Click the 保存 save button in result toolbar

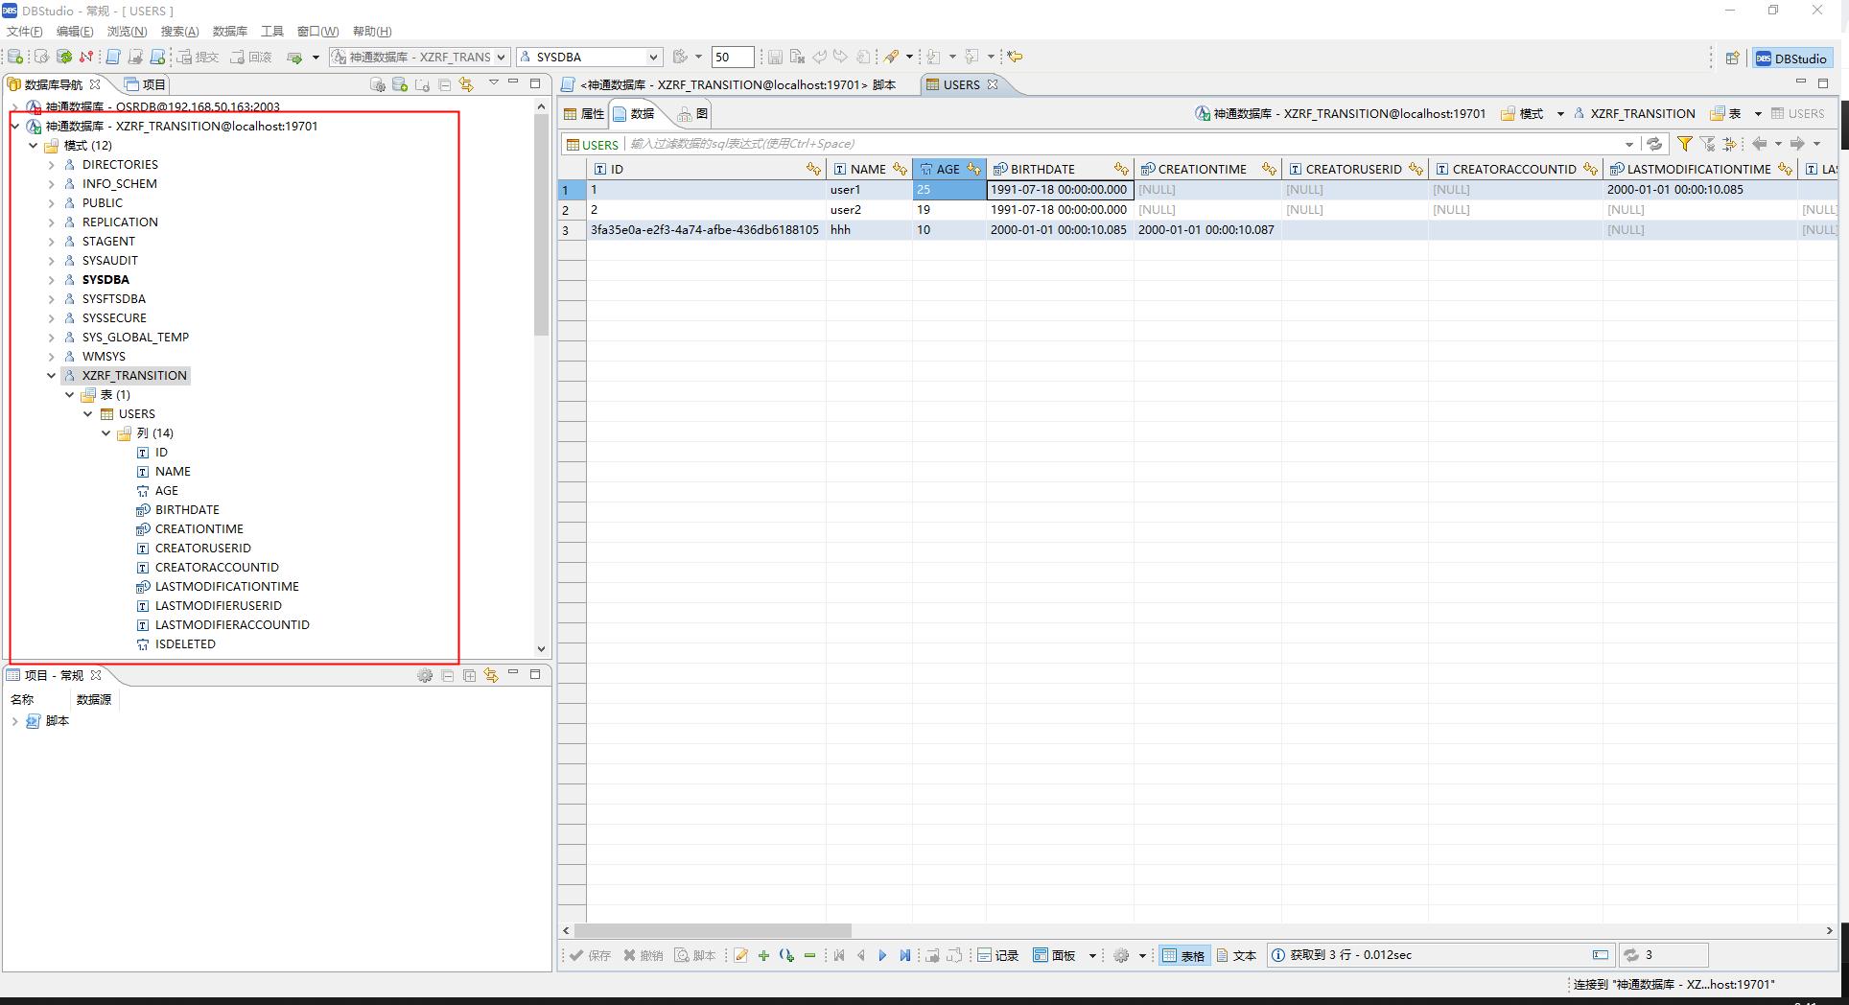coord(590,955)
